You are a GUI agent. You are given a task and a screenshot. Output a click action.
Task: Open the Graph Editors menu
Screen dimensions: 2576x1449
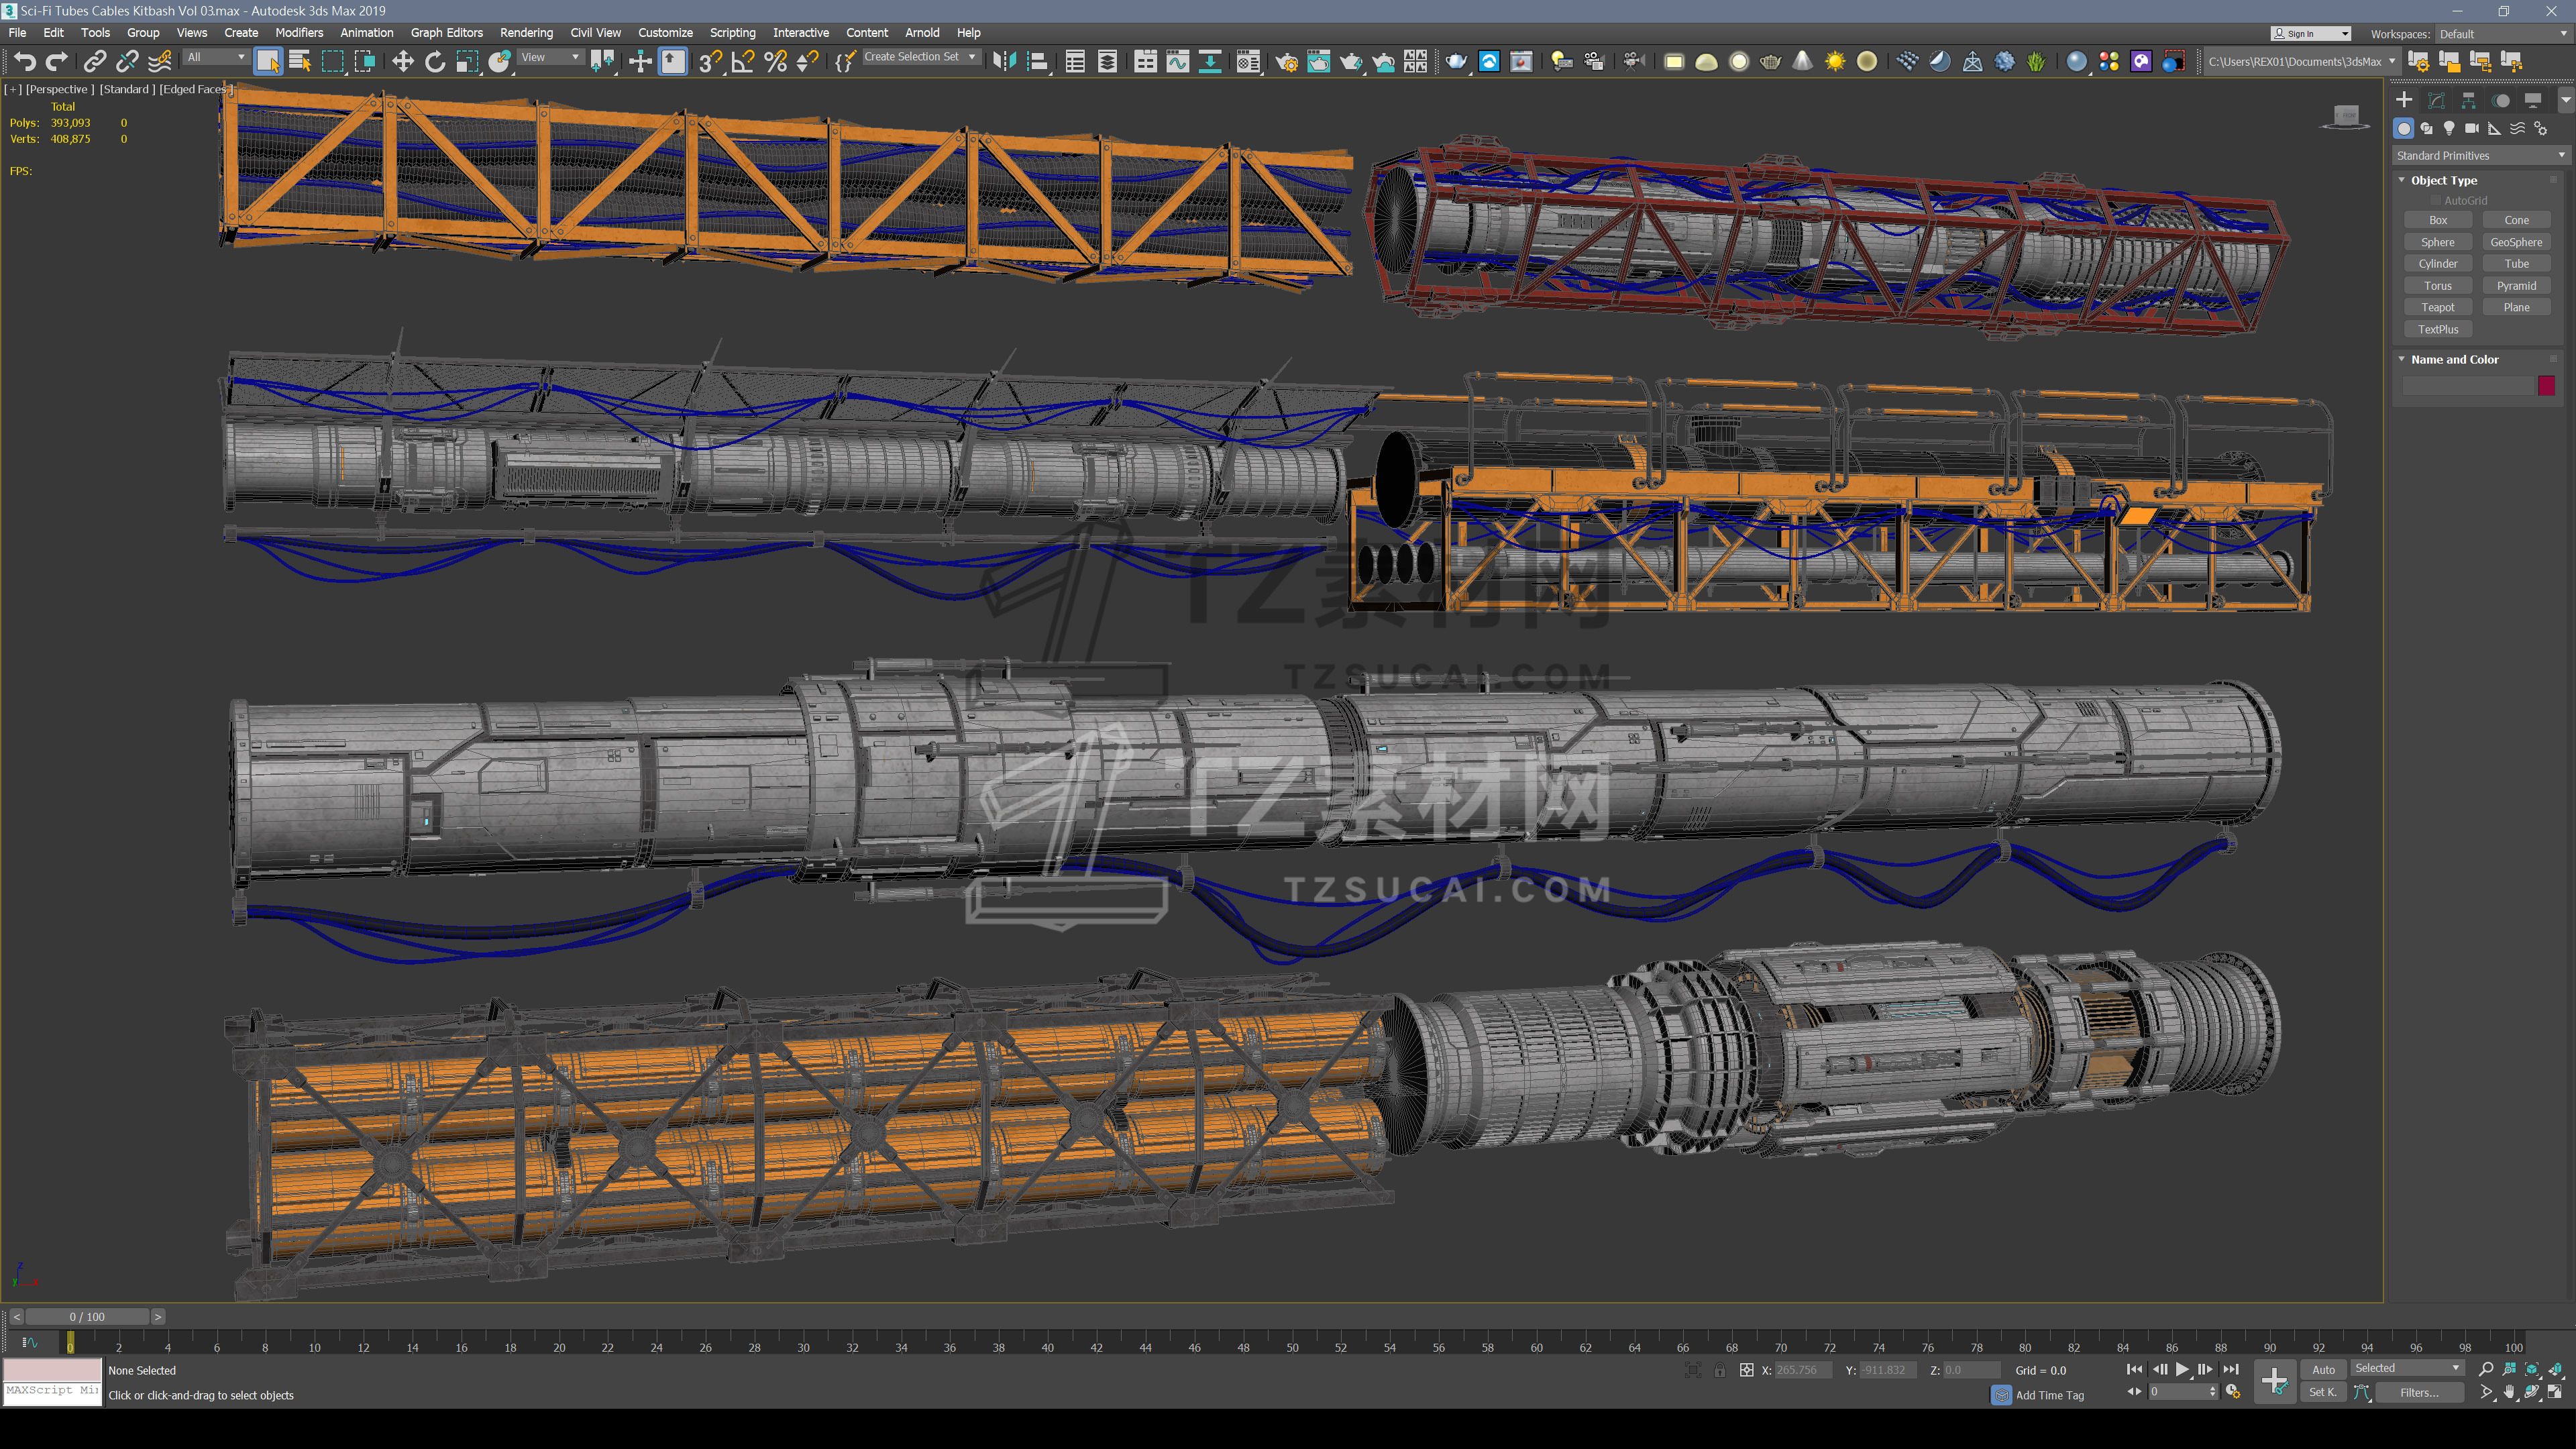coord(446,33)
